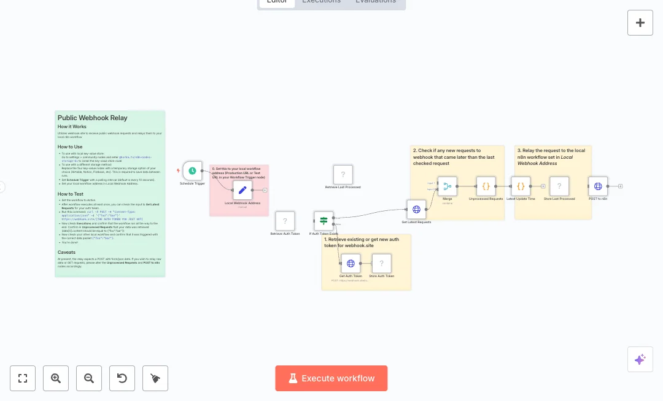This screenshot has height=401, width=663.
Task: Zoom out of the workflow canvas
Action: (89, 378)
